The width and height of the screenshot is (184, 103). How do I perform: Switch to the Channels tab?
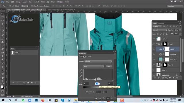coord(161,23)
